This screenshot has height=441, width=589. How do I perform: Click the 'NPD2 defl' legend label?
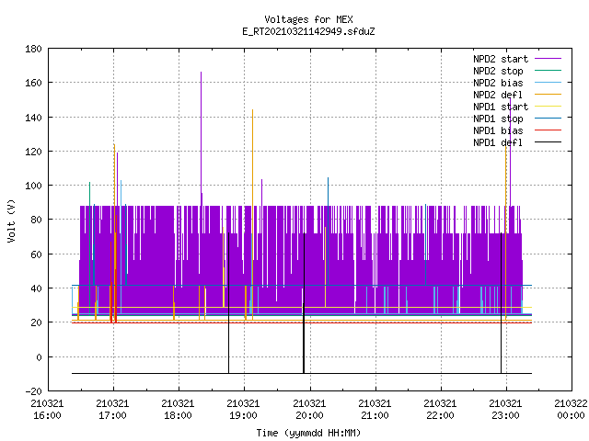click(498, 95)
